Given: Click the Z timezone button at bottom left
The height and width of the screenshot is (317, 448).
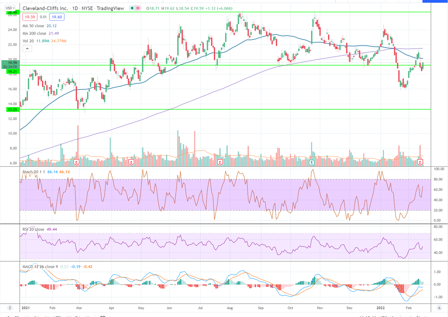Looking at the screenshot, I should point(10,308).
